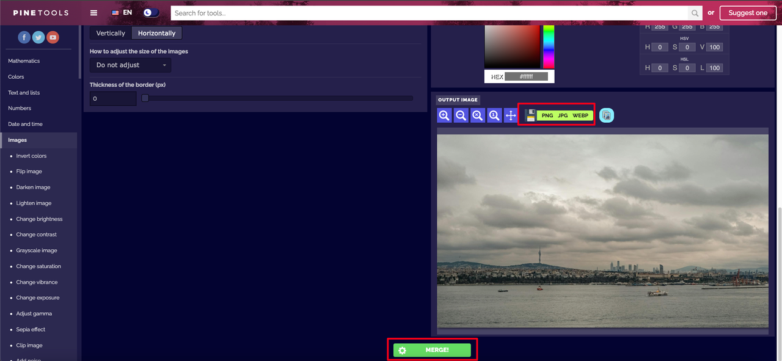Go to PineTools home logo
This screenshot has height=361, width=782.
[x=41, y=13]
